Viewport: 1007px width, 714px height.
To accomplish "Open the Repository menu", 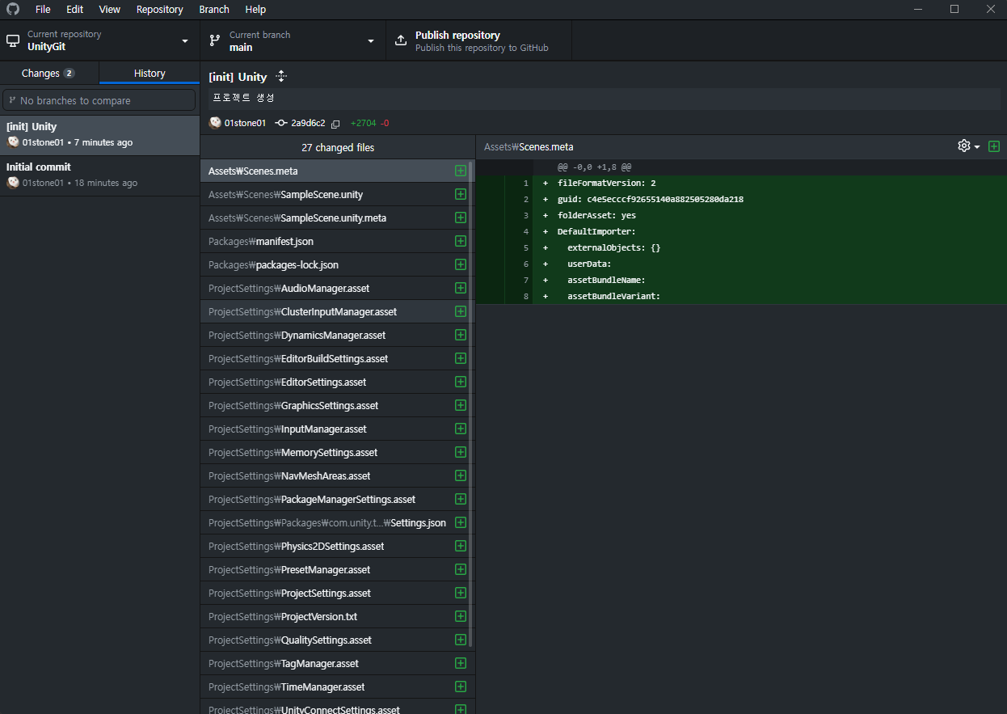I will pyautogui.click(x=160, y=9).
